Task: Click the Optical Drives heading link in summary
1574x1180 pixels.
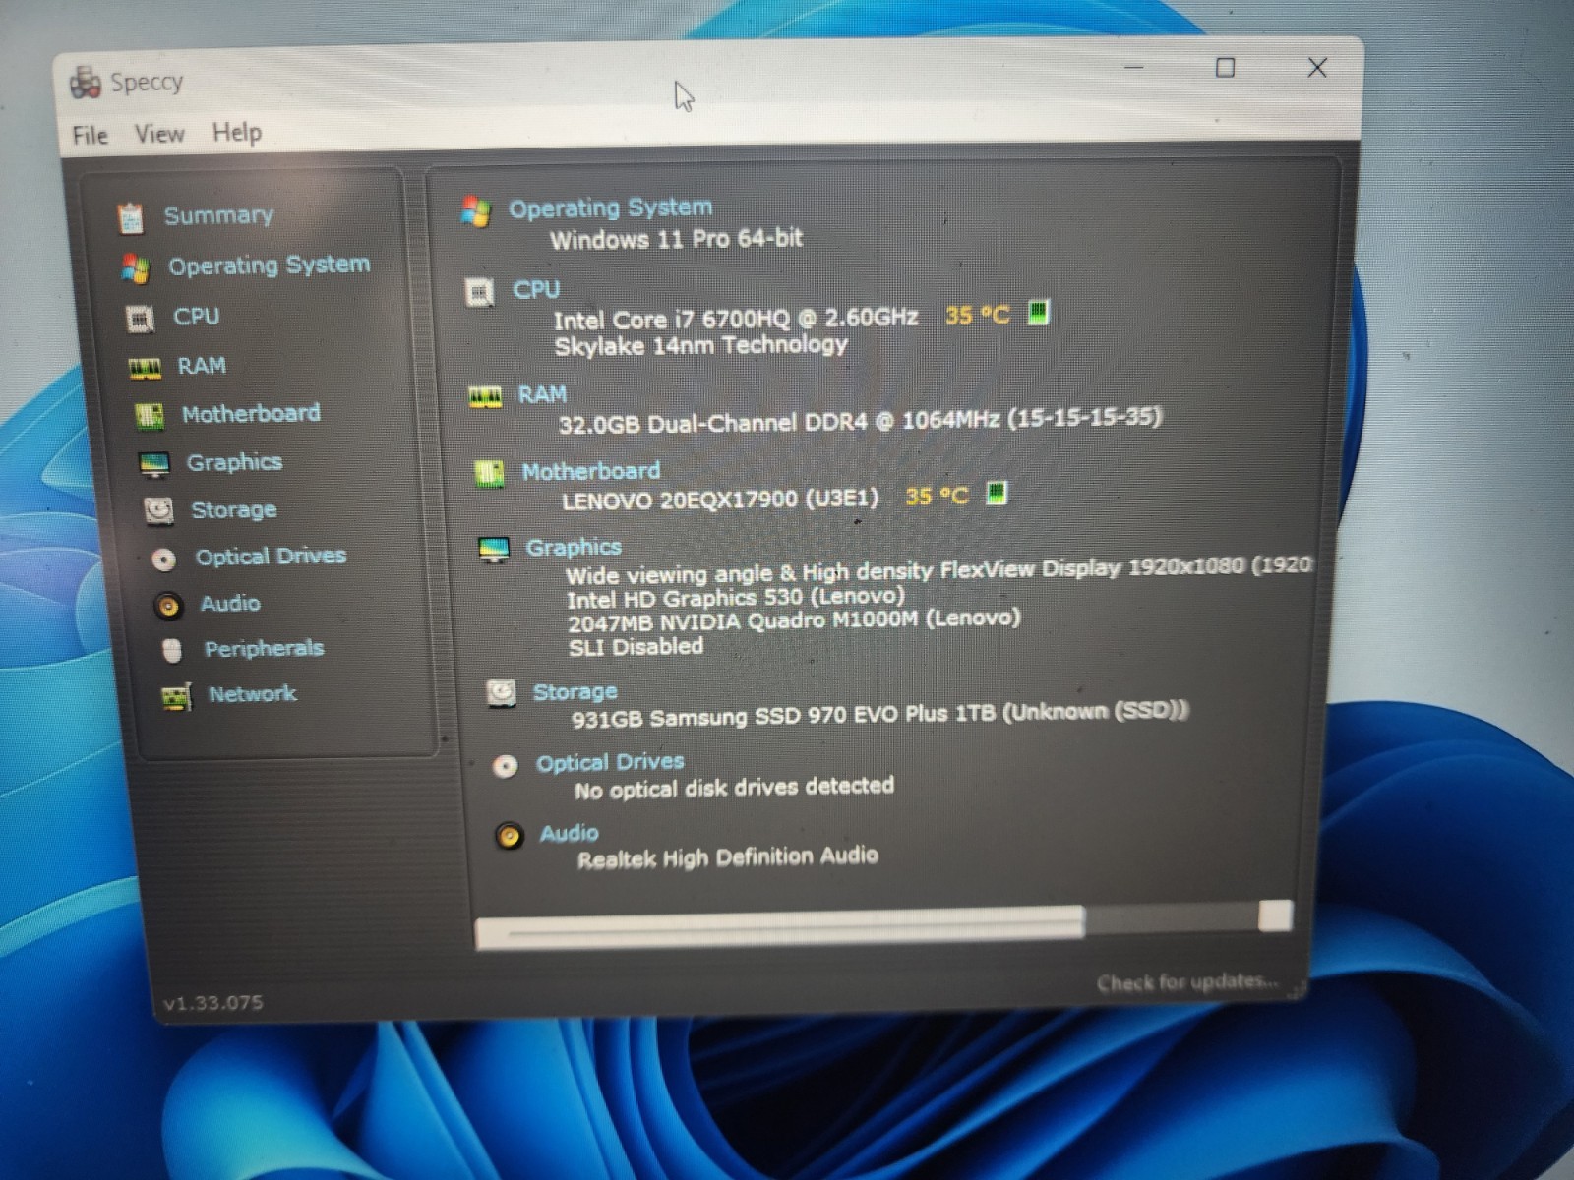Action: pos(609,762)
